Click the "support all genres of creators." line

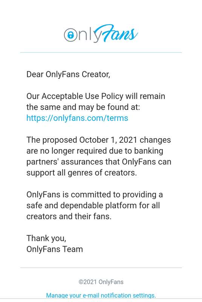pyautogui.click(x=82, y=173)
